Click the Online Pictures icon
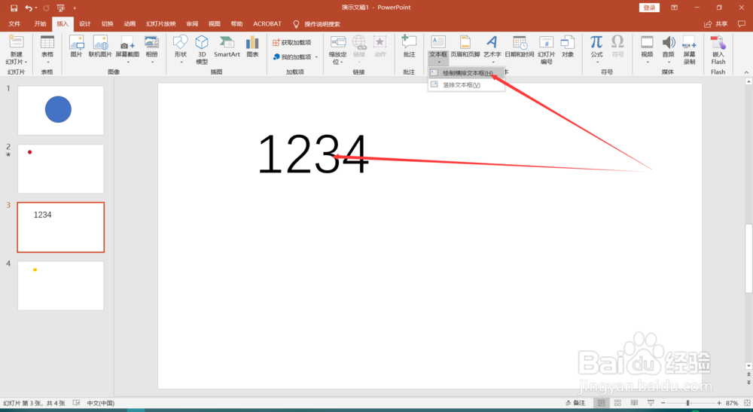 pyautogui.click(x=100, y=42)
